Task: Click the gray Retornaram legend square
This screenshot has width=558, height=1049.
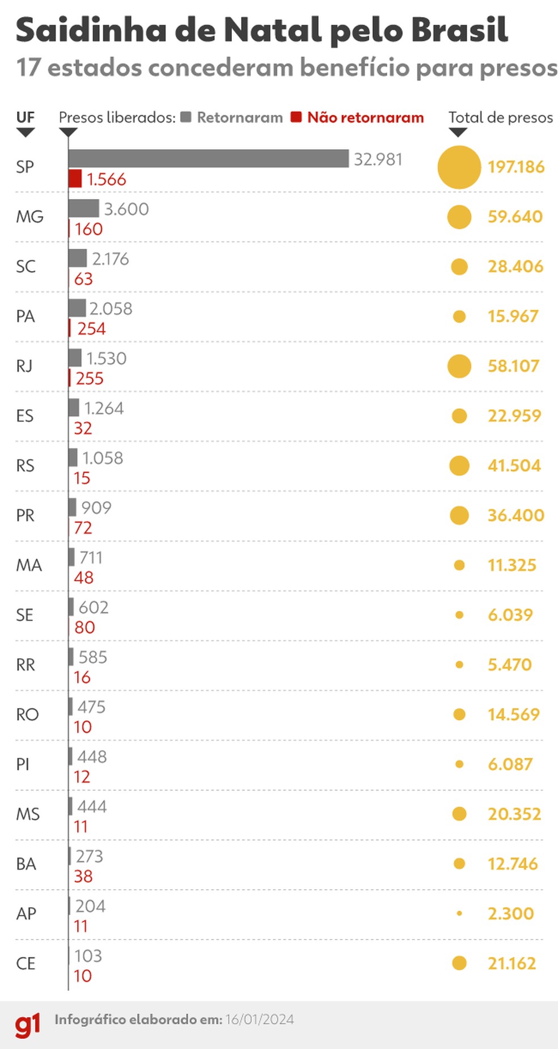Action: coord(185,117)
